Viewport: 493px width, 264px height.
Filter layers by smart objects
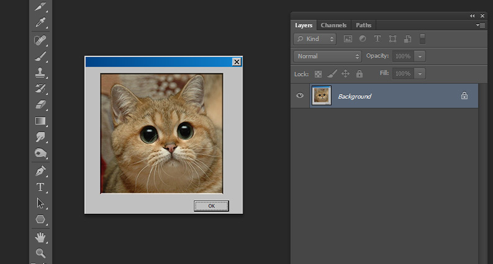click(407, 38)
